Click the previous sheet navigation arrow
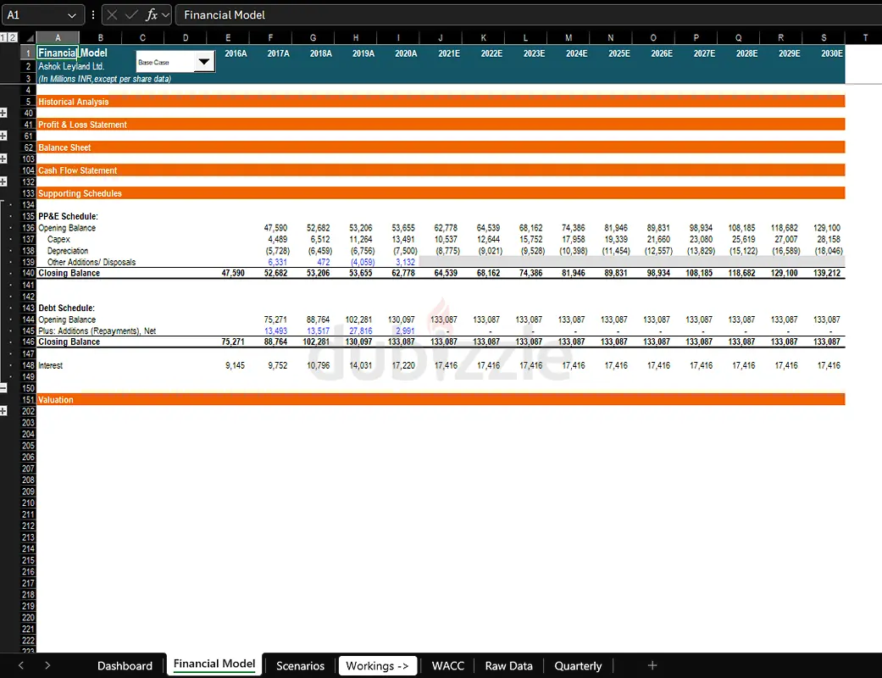Screen dimensions: 882x678 click(x=22, y=666)
